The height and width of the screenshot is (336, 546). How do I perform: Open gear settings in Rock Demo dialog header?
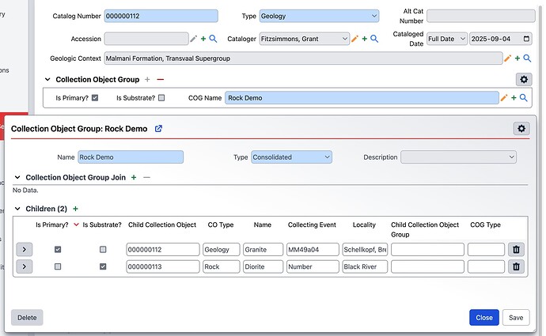[521, 129]
